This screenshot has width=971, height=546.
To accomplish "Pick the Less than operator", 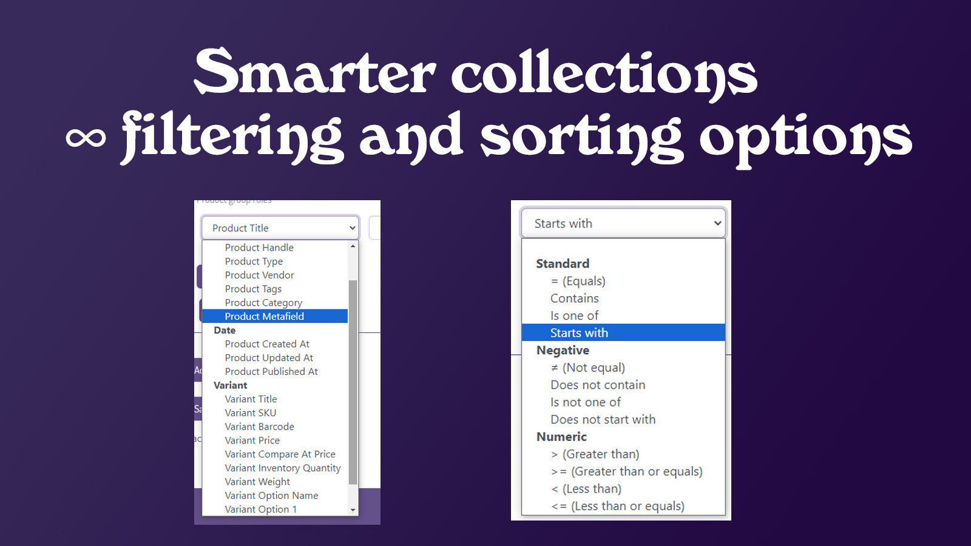I will [x=586, y=488].
